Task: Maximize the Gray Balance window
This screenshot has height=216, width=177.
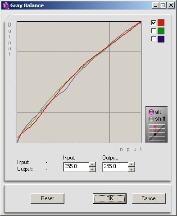Action: pyautogui.click(x=163, y=5)
